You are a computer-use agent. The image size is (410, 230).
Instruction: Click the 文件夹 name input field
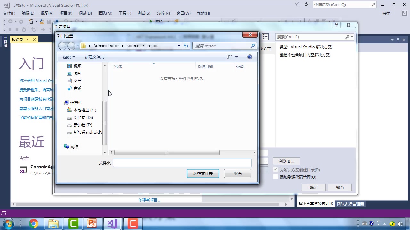[x=182, y=163]
